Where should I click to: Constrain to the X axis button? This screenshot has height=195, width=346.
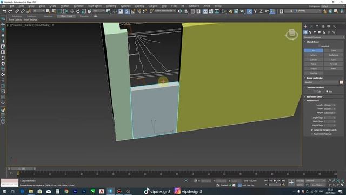[250, 11]
